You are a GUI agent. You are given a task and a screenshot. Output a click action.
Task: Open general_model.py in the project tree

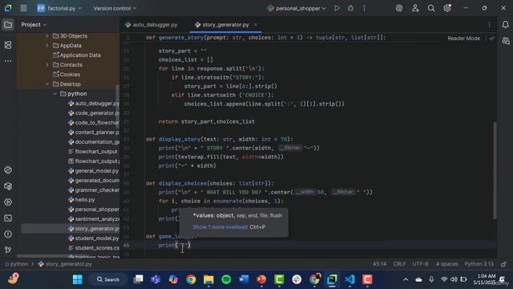point(93,171)
